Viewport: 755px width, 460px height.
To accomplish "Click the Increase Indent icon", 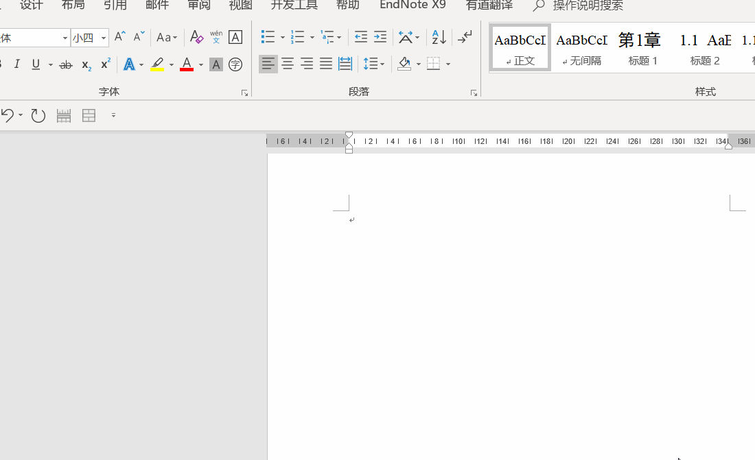I will click(380, 37).
